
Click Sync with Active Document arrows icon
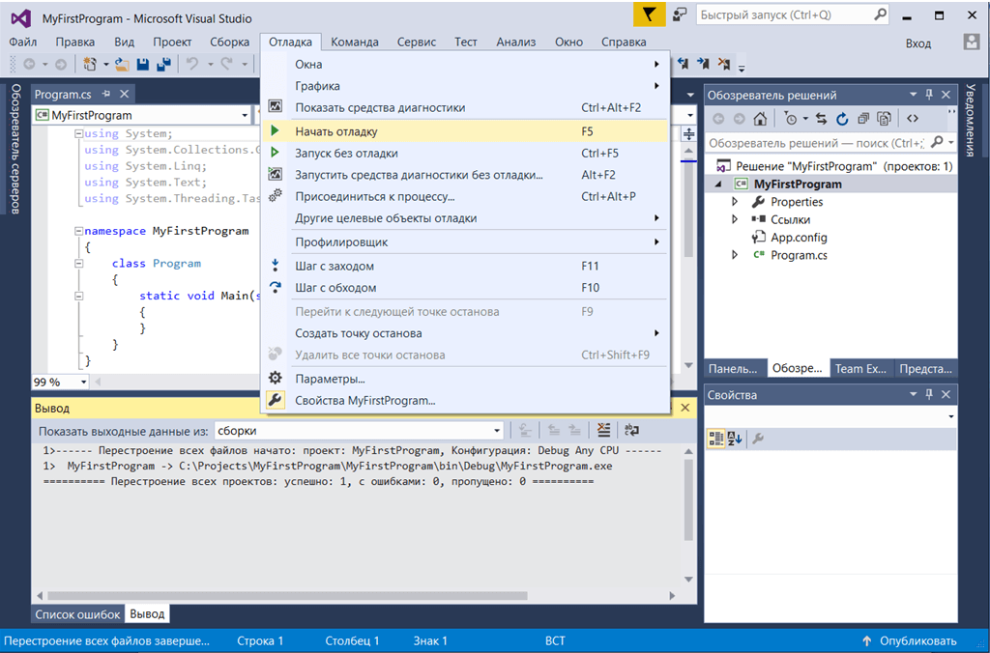tap(821, 118)
